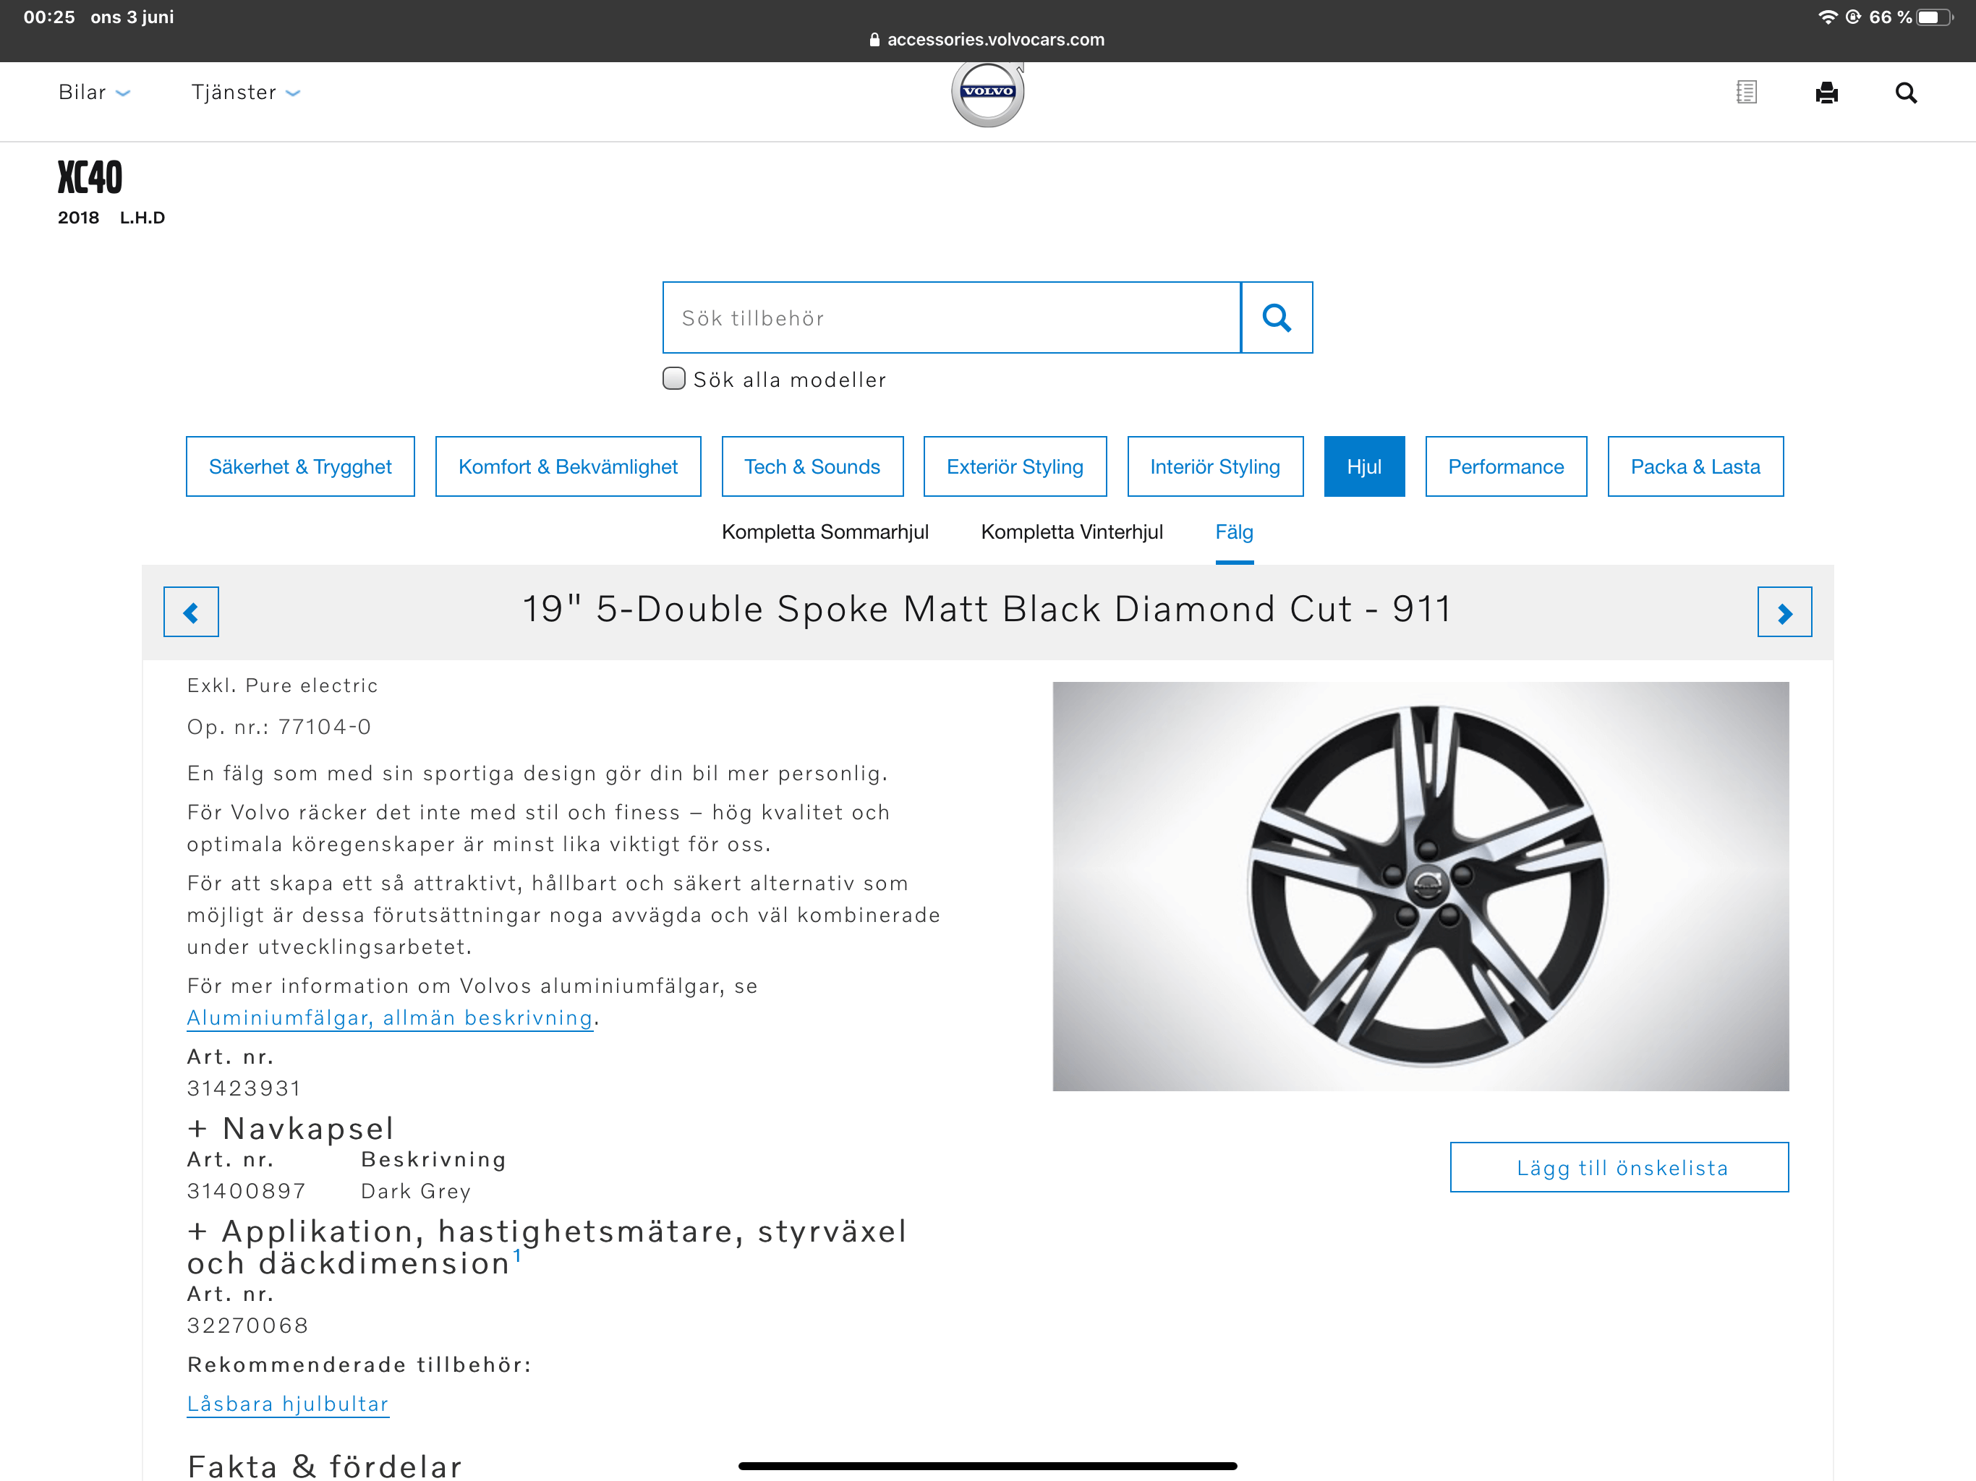Expand the Tjänster dropdown menu
1976x1481 pixels.
pos(246,92)
